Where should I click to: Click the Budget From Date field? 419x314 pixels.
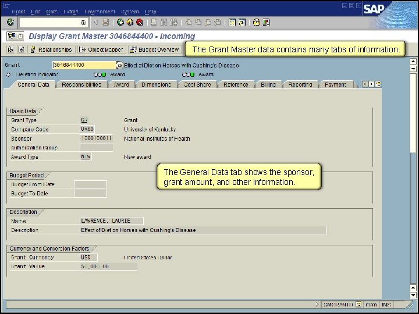pyautogui.click(x=90, y=184)
